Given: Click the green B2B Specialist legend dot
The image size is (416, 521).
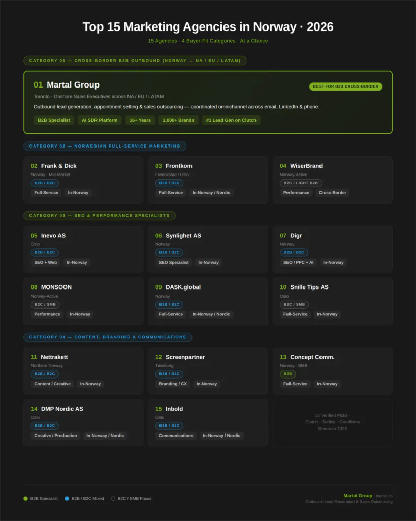Looking at the screenshot, I should tap(25, 499).
